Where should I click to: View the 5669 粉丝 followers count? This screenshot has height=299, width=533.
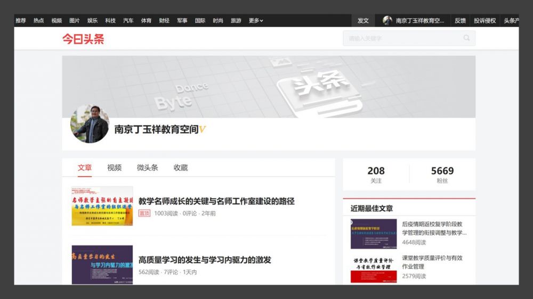tap(442, 175)
